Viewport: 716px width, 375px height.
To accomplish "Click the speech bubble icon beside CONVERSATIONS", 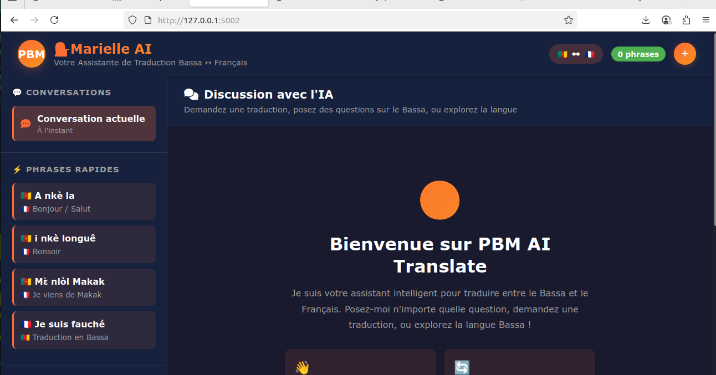I will [x=17, y=92].
